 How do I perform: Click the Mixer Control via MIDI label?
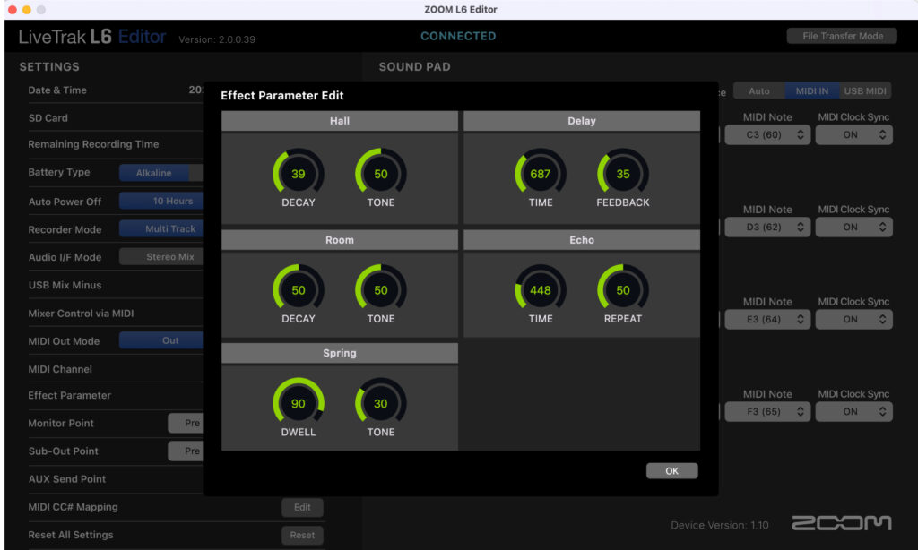[x=81, y=313]
